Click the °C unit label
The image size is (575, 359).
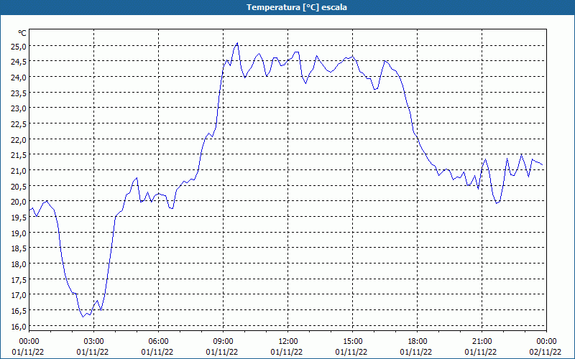coord(22,33)
